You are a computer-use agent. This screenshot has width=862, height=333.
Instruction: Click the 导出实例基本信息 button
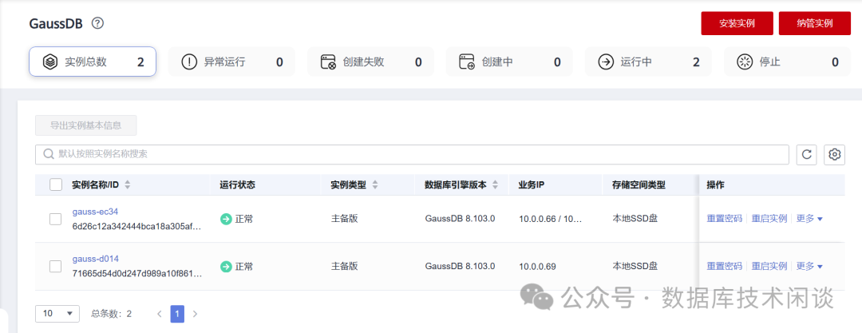85,125
